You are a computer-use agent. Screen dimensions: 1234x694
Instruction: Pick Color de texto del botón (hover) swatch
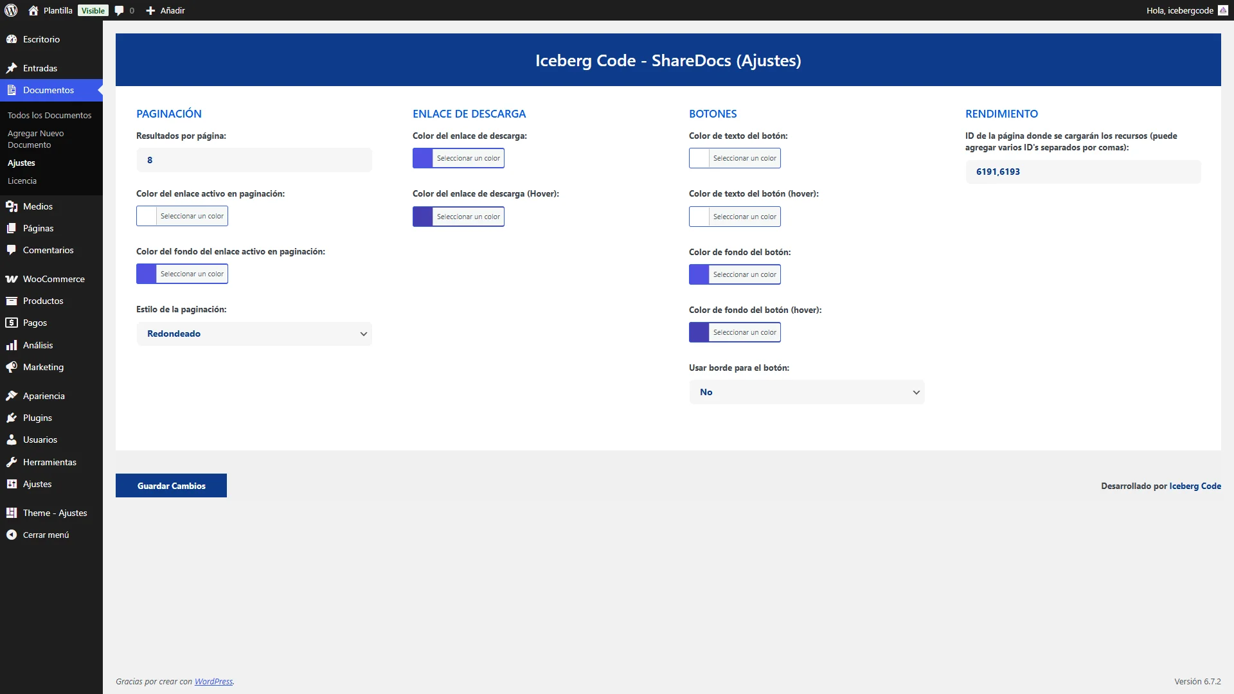pos(699,217)
